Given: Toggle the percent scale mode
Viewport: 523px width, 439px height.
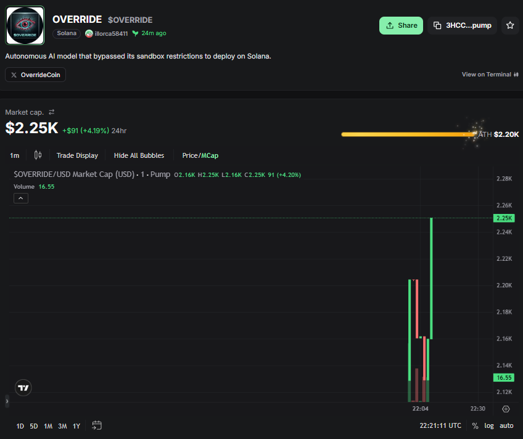Looking at the screenshot, I should [x=476, y=425].
